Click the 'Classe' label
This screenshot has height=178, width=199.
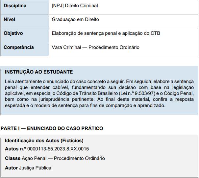click(12, 158)
